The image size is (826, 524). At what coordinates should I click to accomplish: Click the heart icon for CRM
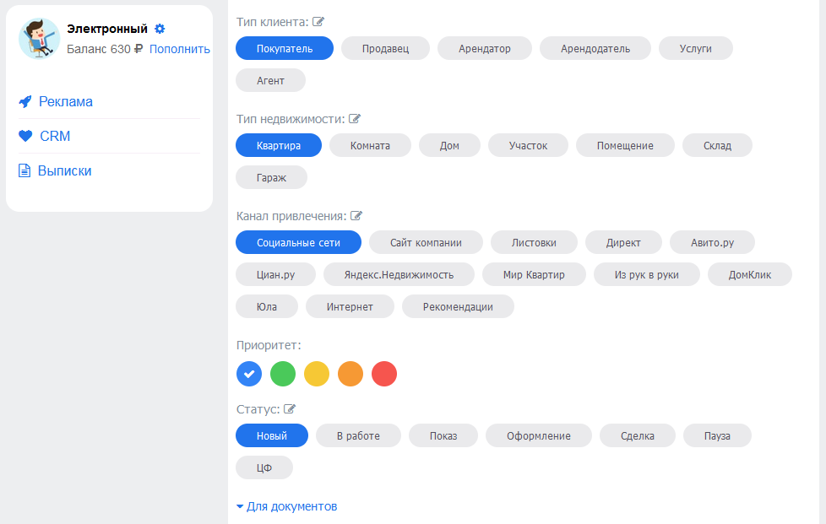click(x=25, y=136)
